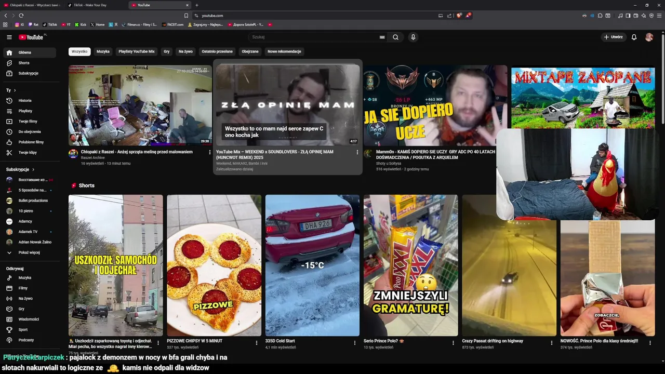Open Do obejrzenia watch later list
Image resolution: width=665 pixels, height=374 pixels.
[30, 131]
